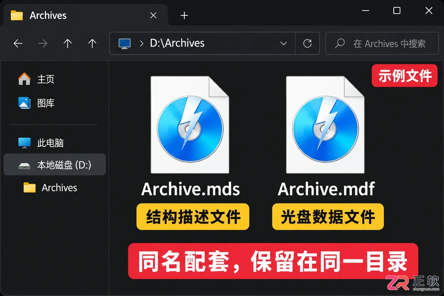Go forward with the right arrow button
Screen dimensions: 444x296
(43, 43)
